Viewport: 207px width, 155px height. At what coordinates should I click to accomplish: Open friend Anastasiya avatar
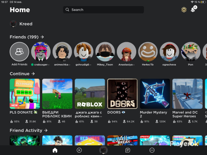click(126, 52)
